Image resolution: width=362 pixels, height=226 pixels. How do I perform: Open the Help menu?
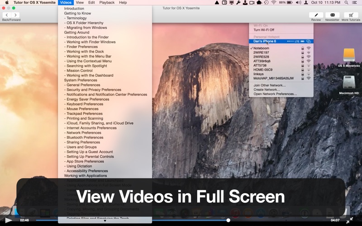click(123, 3)
